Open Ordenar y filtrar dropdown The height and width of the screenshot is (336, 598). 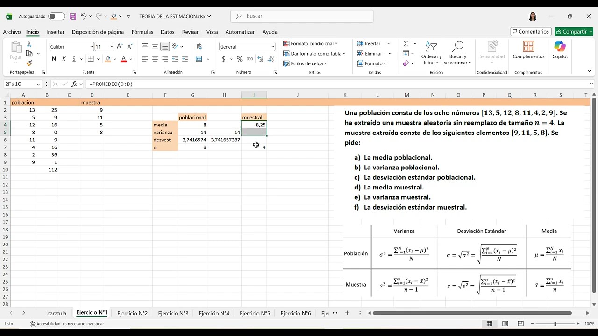point(431,53)
